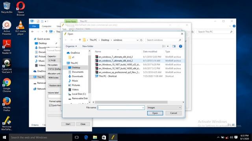The height and width of the screenshot is (141, 252).
Task: Switch to the Computer ribbon tab
Action: coord(46,26)
